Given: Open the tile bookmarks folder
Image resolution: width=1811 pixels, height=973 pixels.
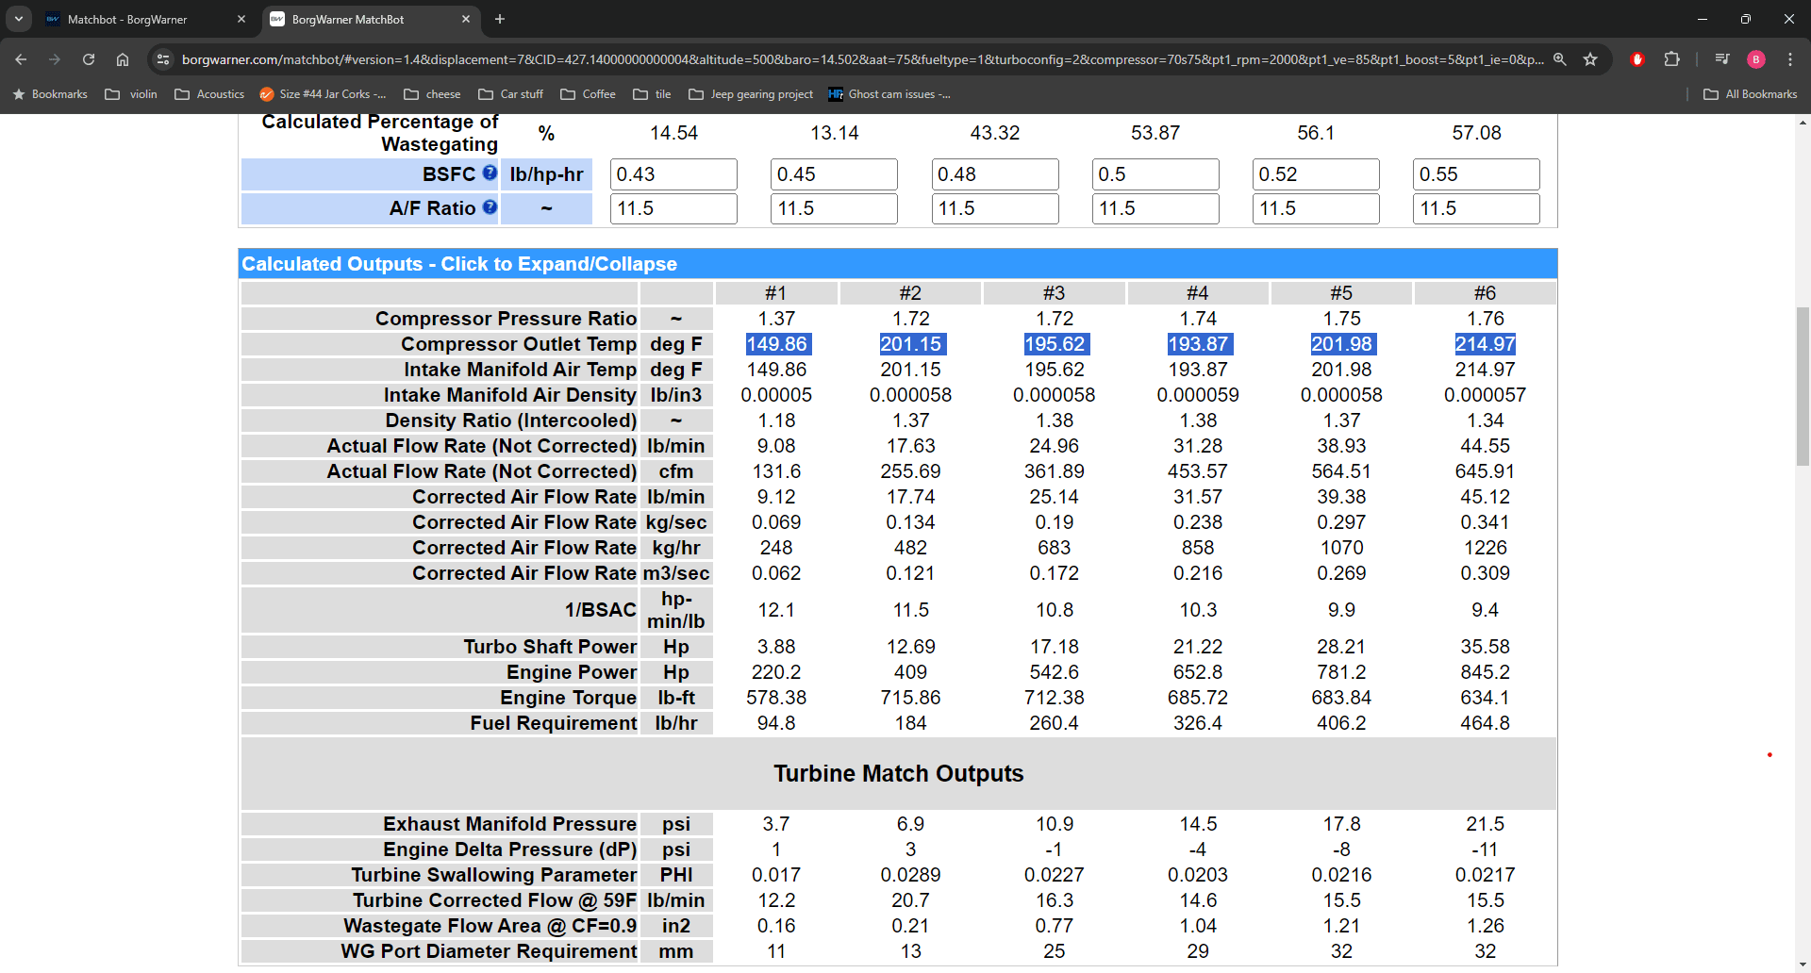Looking at the screenshot, I should point(652,94).
